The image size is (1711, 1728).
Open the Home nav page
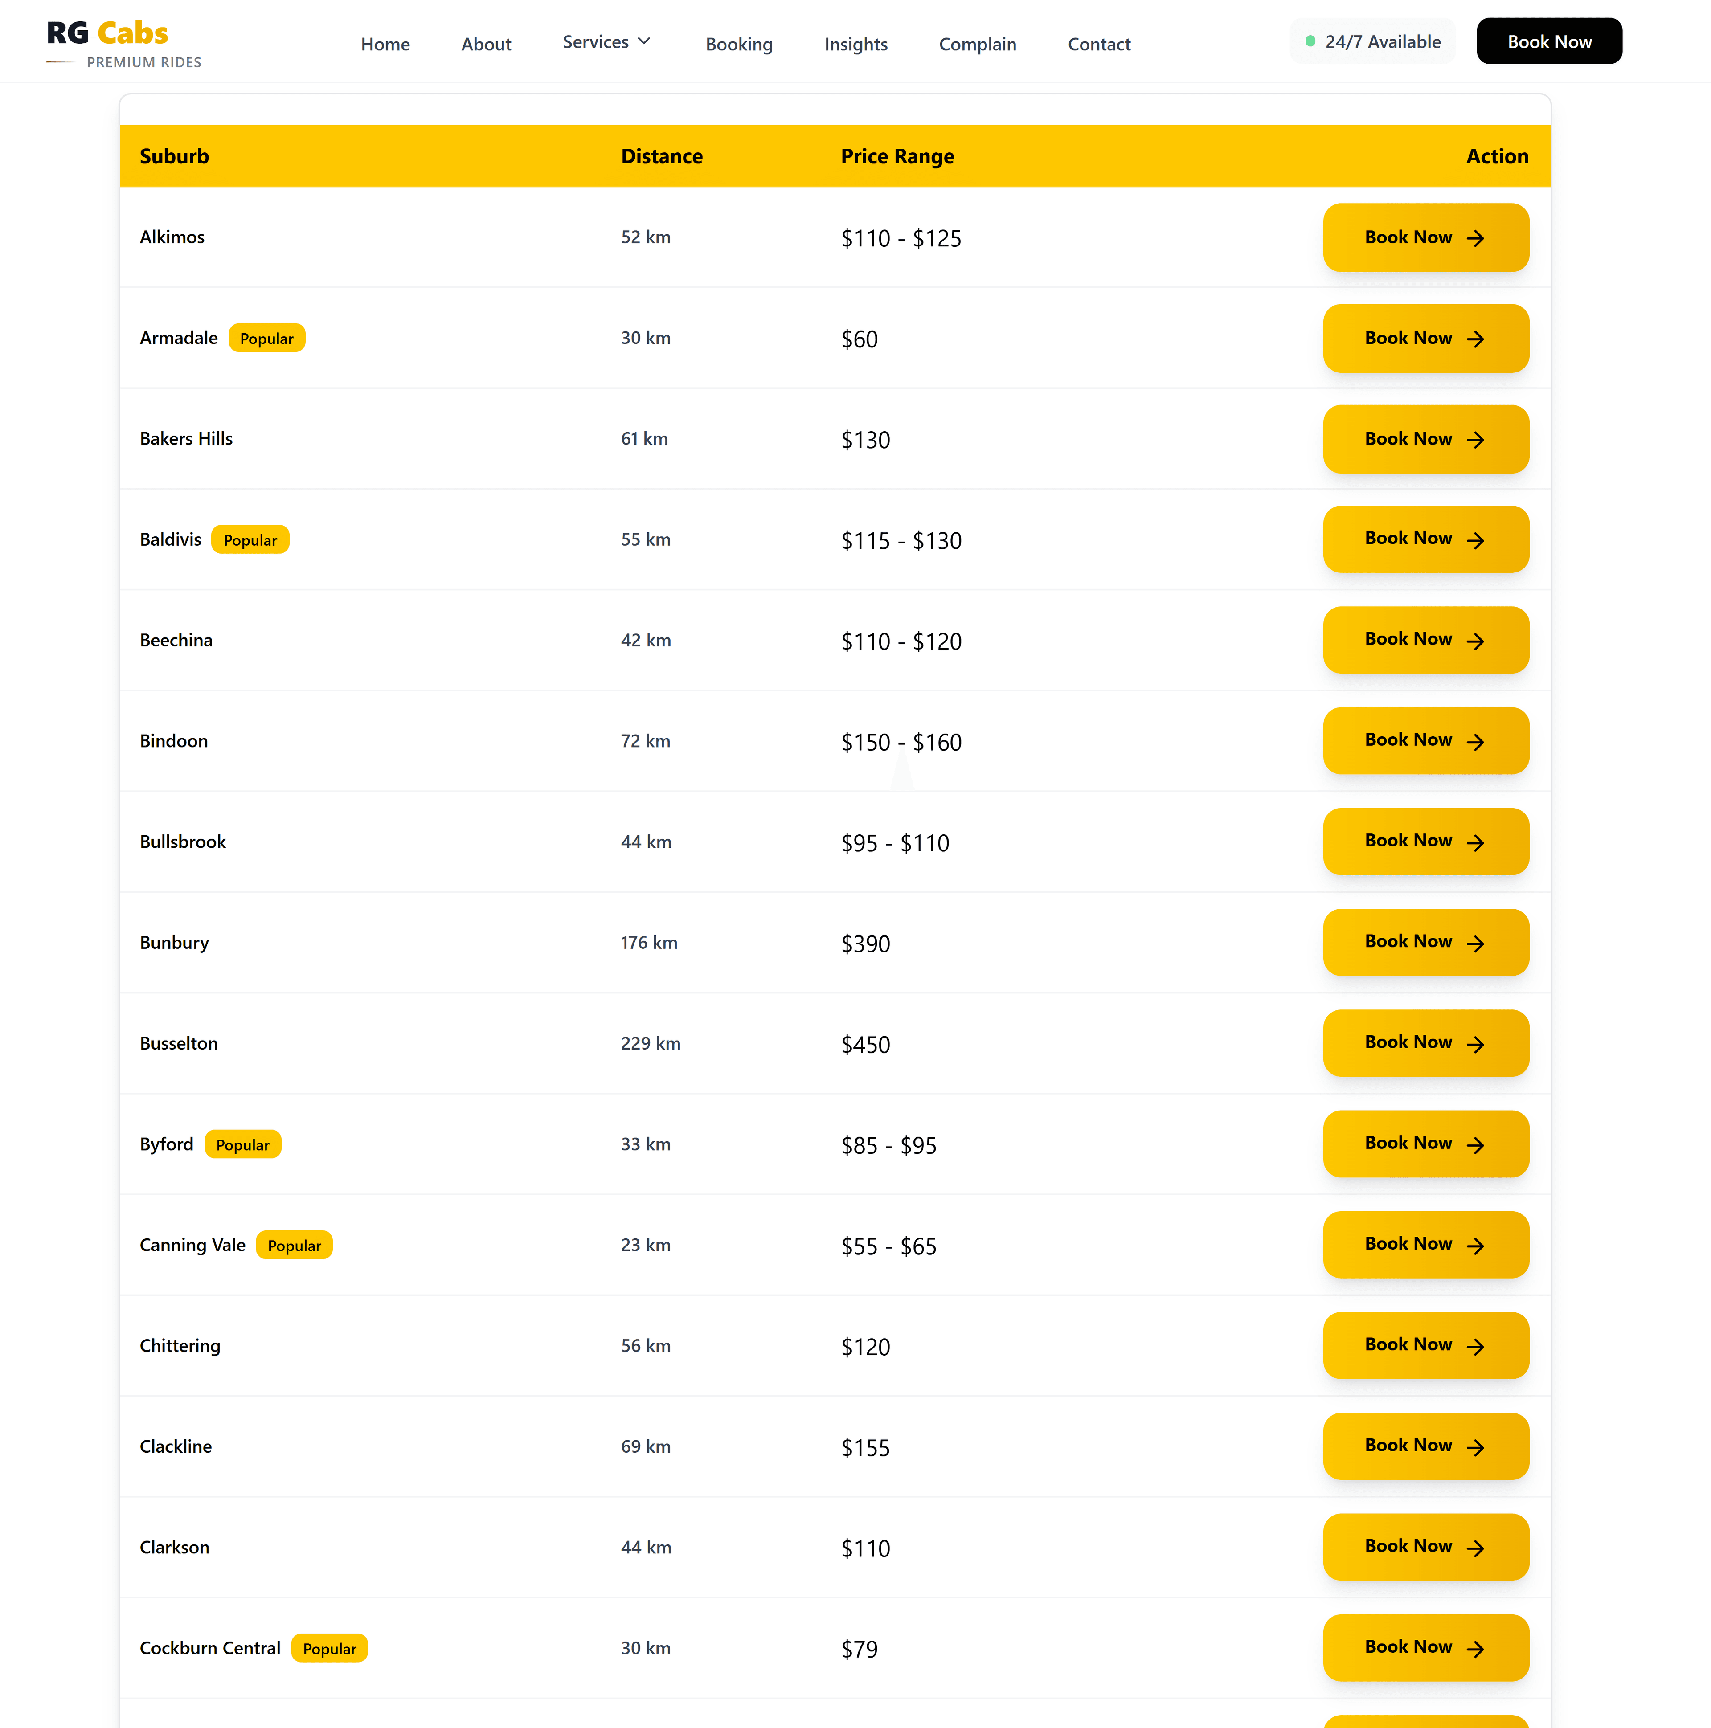click(x=385, y=44)
